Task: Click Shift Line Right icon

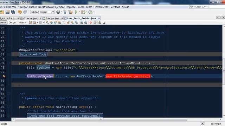Action: pyautogui.click(x=86, y=22)
